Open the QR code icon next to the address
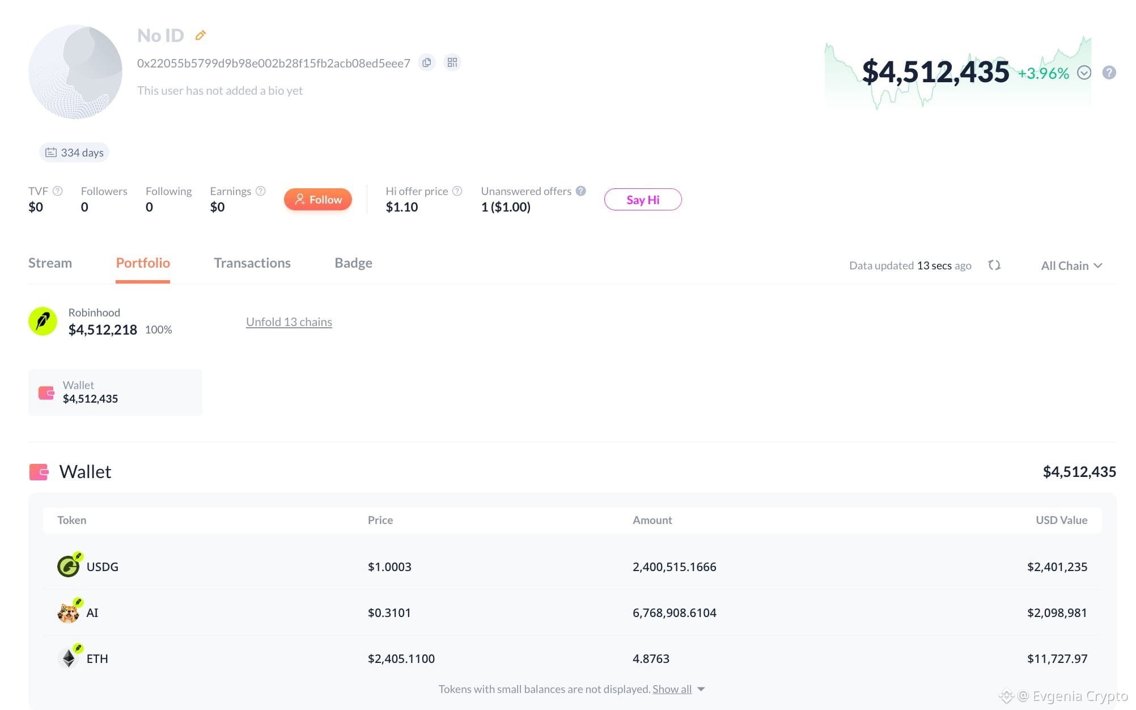 click(452, 62)
